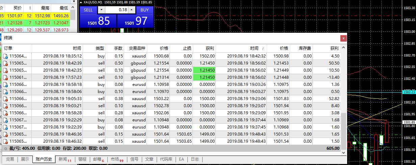Click the buy order icon of 18:35:12 xauusd row
Screen dimensions: 416x165
pyautogui.click(x=5, y=56)
